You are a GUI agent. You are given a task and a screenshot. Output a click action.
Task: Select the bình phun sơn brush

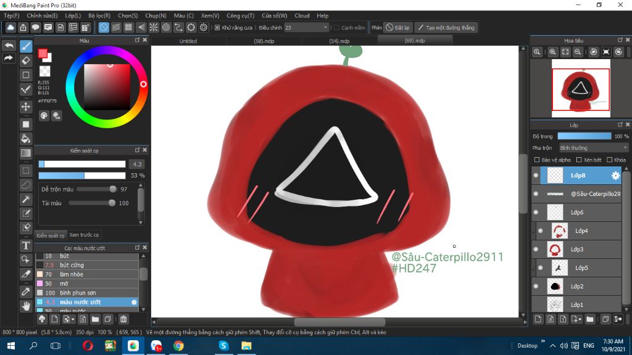tap(87, 293)
